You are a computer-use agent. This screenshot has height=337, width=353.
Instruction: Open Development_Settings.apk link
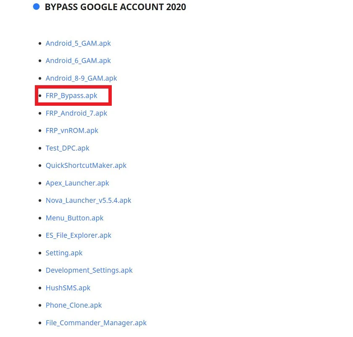click(89, 270)
